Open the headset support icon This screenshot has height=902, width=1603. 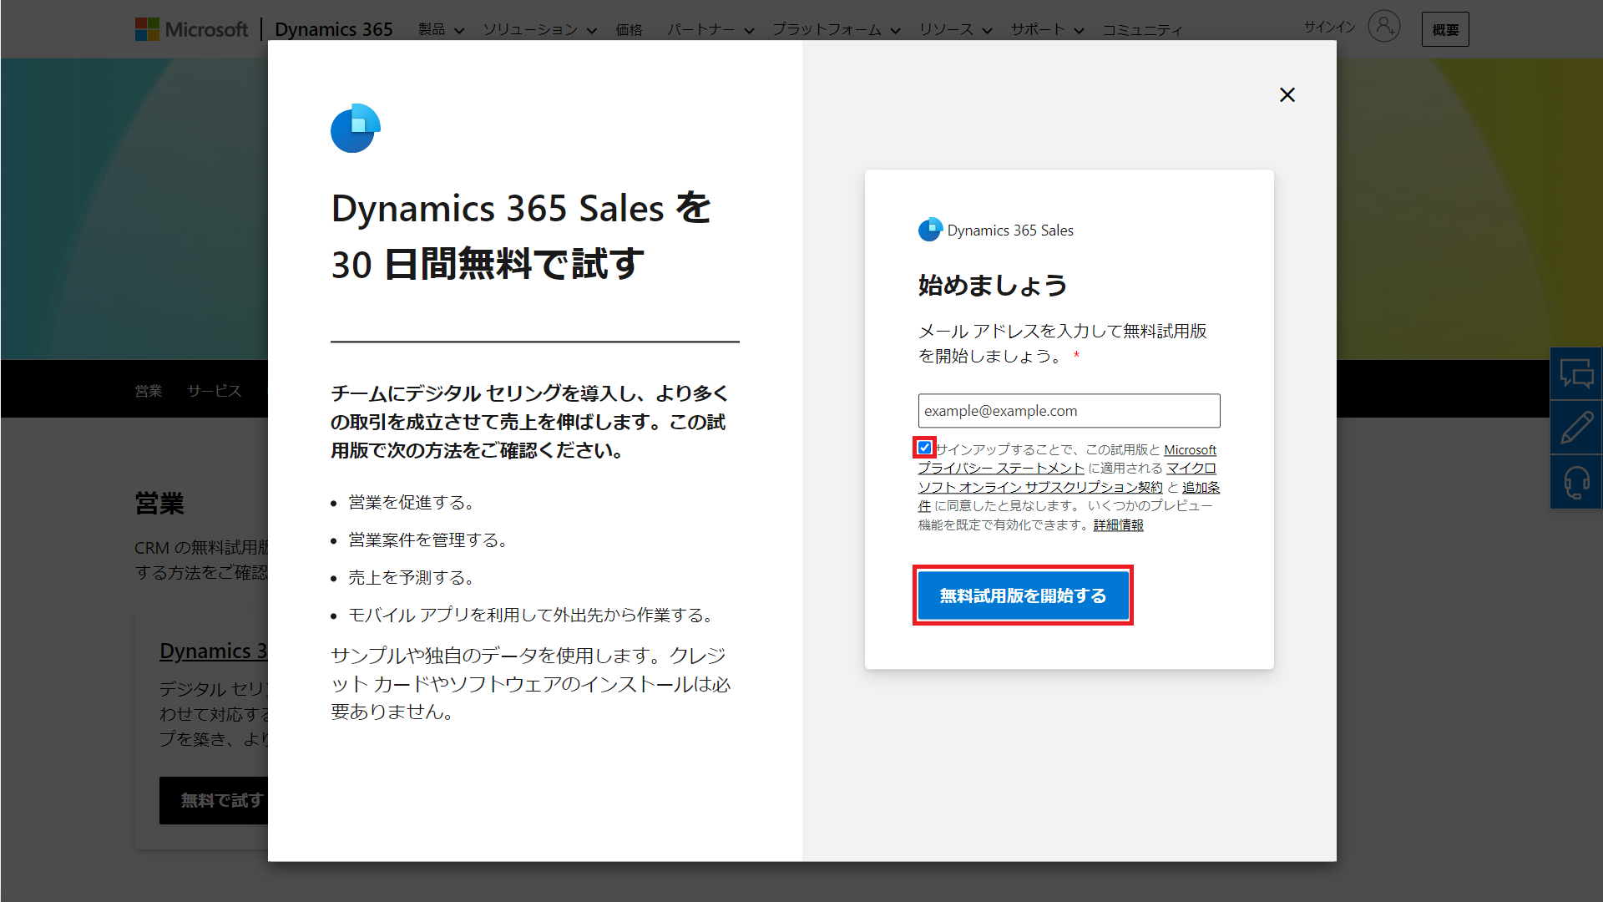coord(1576,482)
